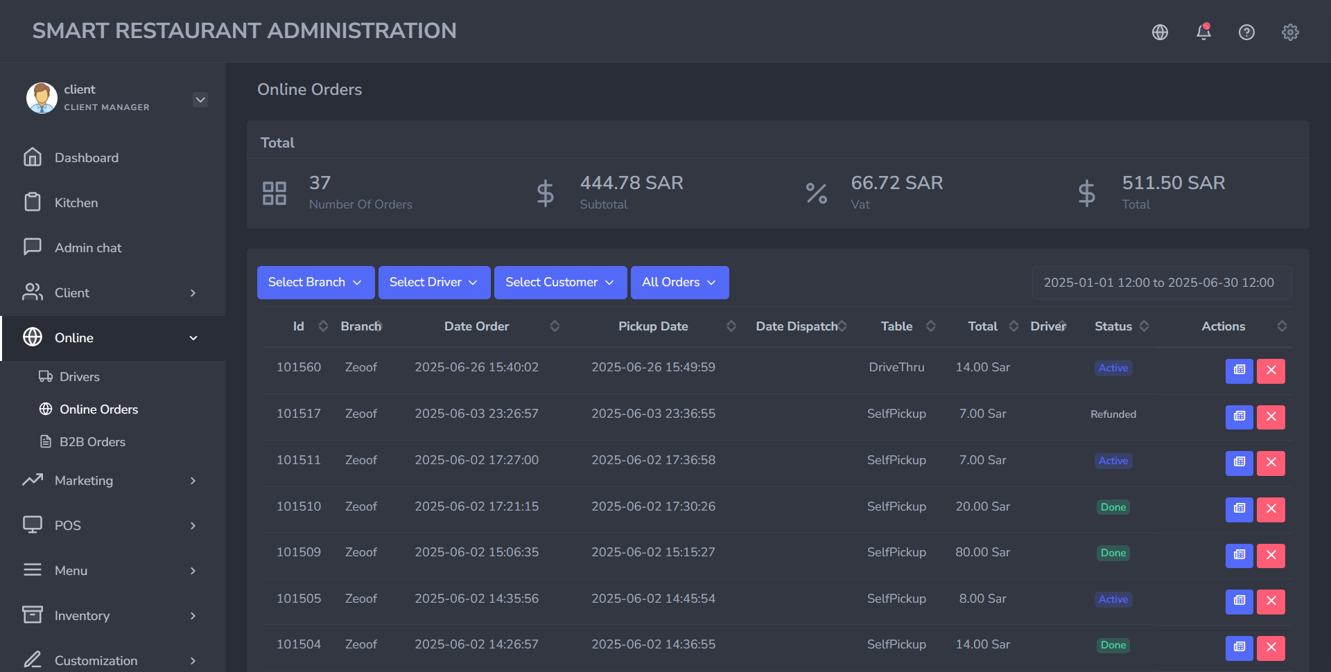The height and width of the screenshot is (672, 1331).
Task: View details of order 101509
Action: tap(1239, 556)
